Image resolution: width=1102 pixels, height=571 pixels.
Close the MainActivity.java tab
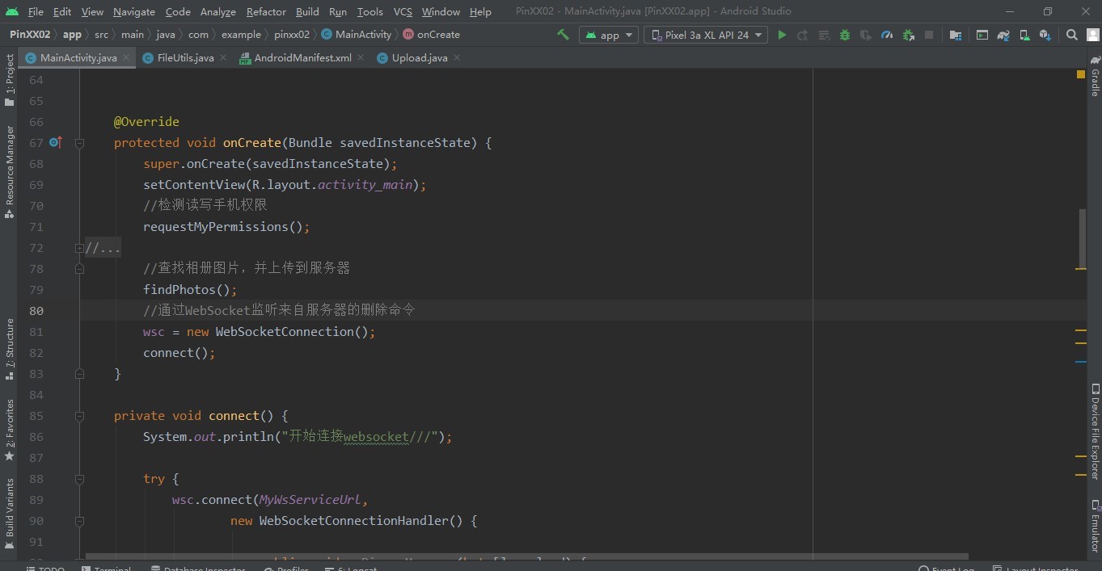click(126, 58)
